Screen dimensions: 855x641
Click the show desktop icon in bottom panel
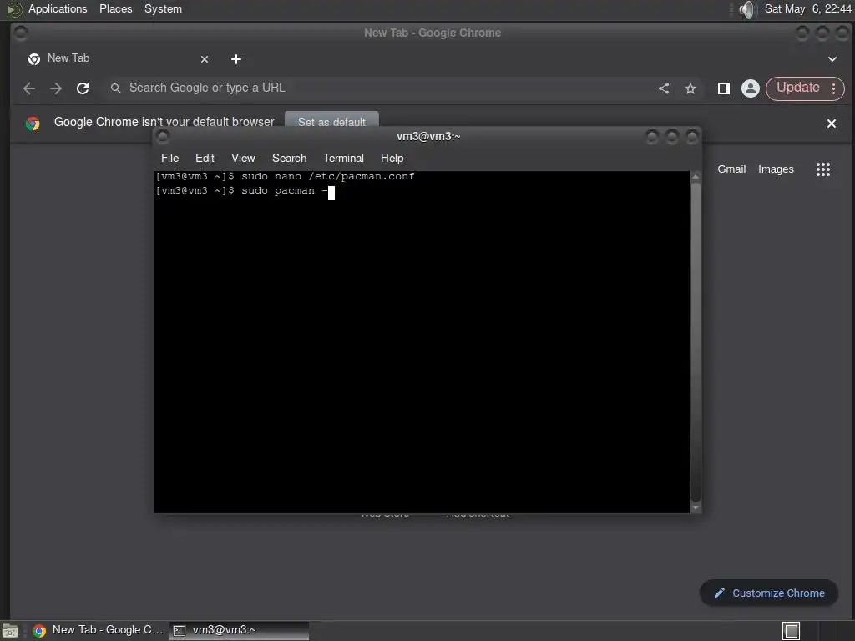[x=9, y=631]
